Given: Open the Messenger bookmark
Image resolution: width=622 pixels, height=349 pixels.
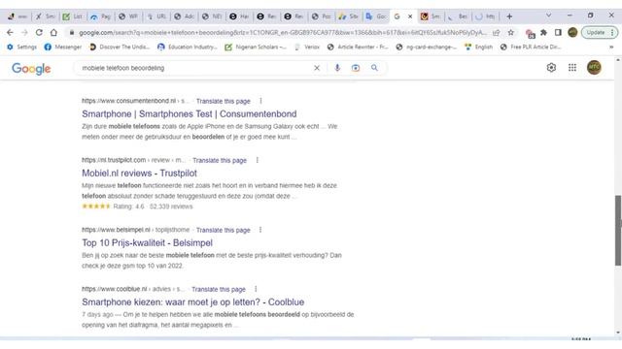Looking at the screenshot, I should [x=63, y=47].
